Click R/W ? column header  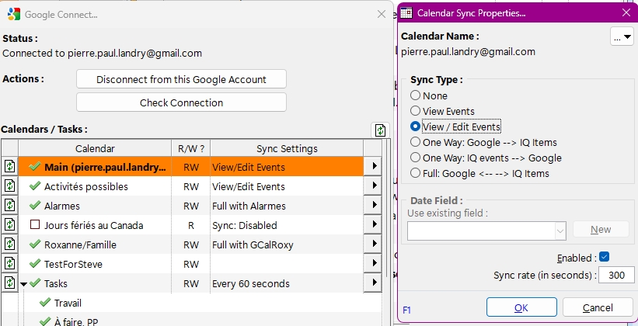point(191,148)
